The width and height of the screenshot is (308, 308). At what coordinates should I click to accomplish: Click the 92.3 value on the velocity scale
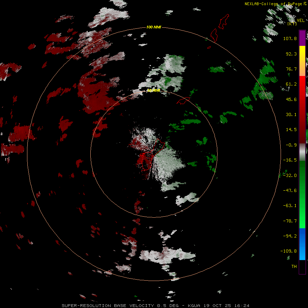(x=291, y=54)
